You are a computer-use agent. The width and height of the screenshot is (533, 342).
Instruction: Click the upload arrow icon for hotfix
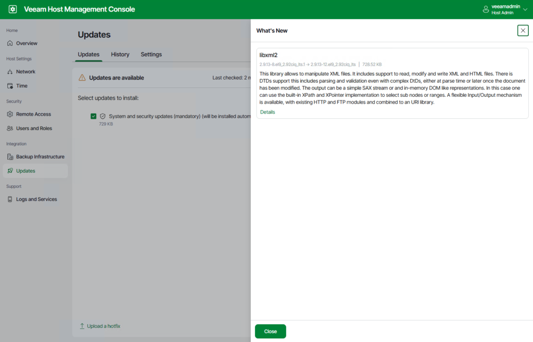click(82, 326)
